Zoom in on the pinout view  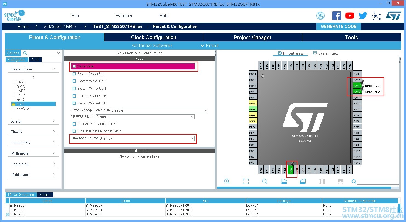click(227, 181)
